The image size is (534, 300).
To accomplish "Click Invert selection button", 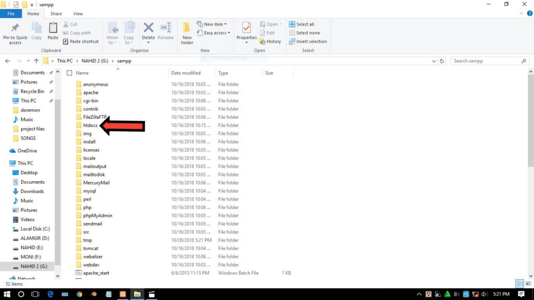I will tap(308, 41).
